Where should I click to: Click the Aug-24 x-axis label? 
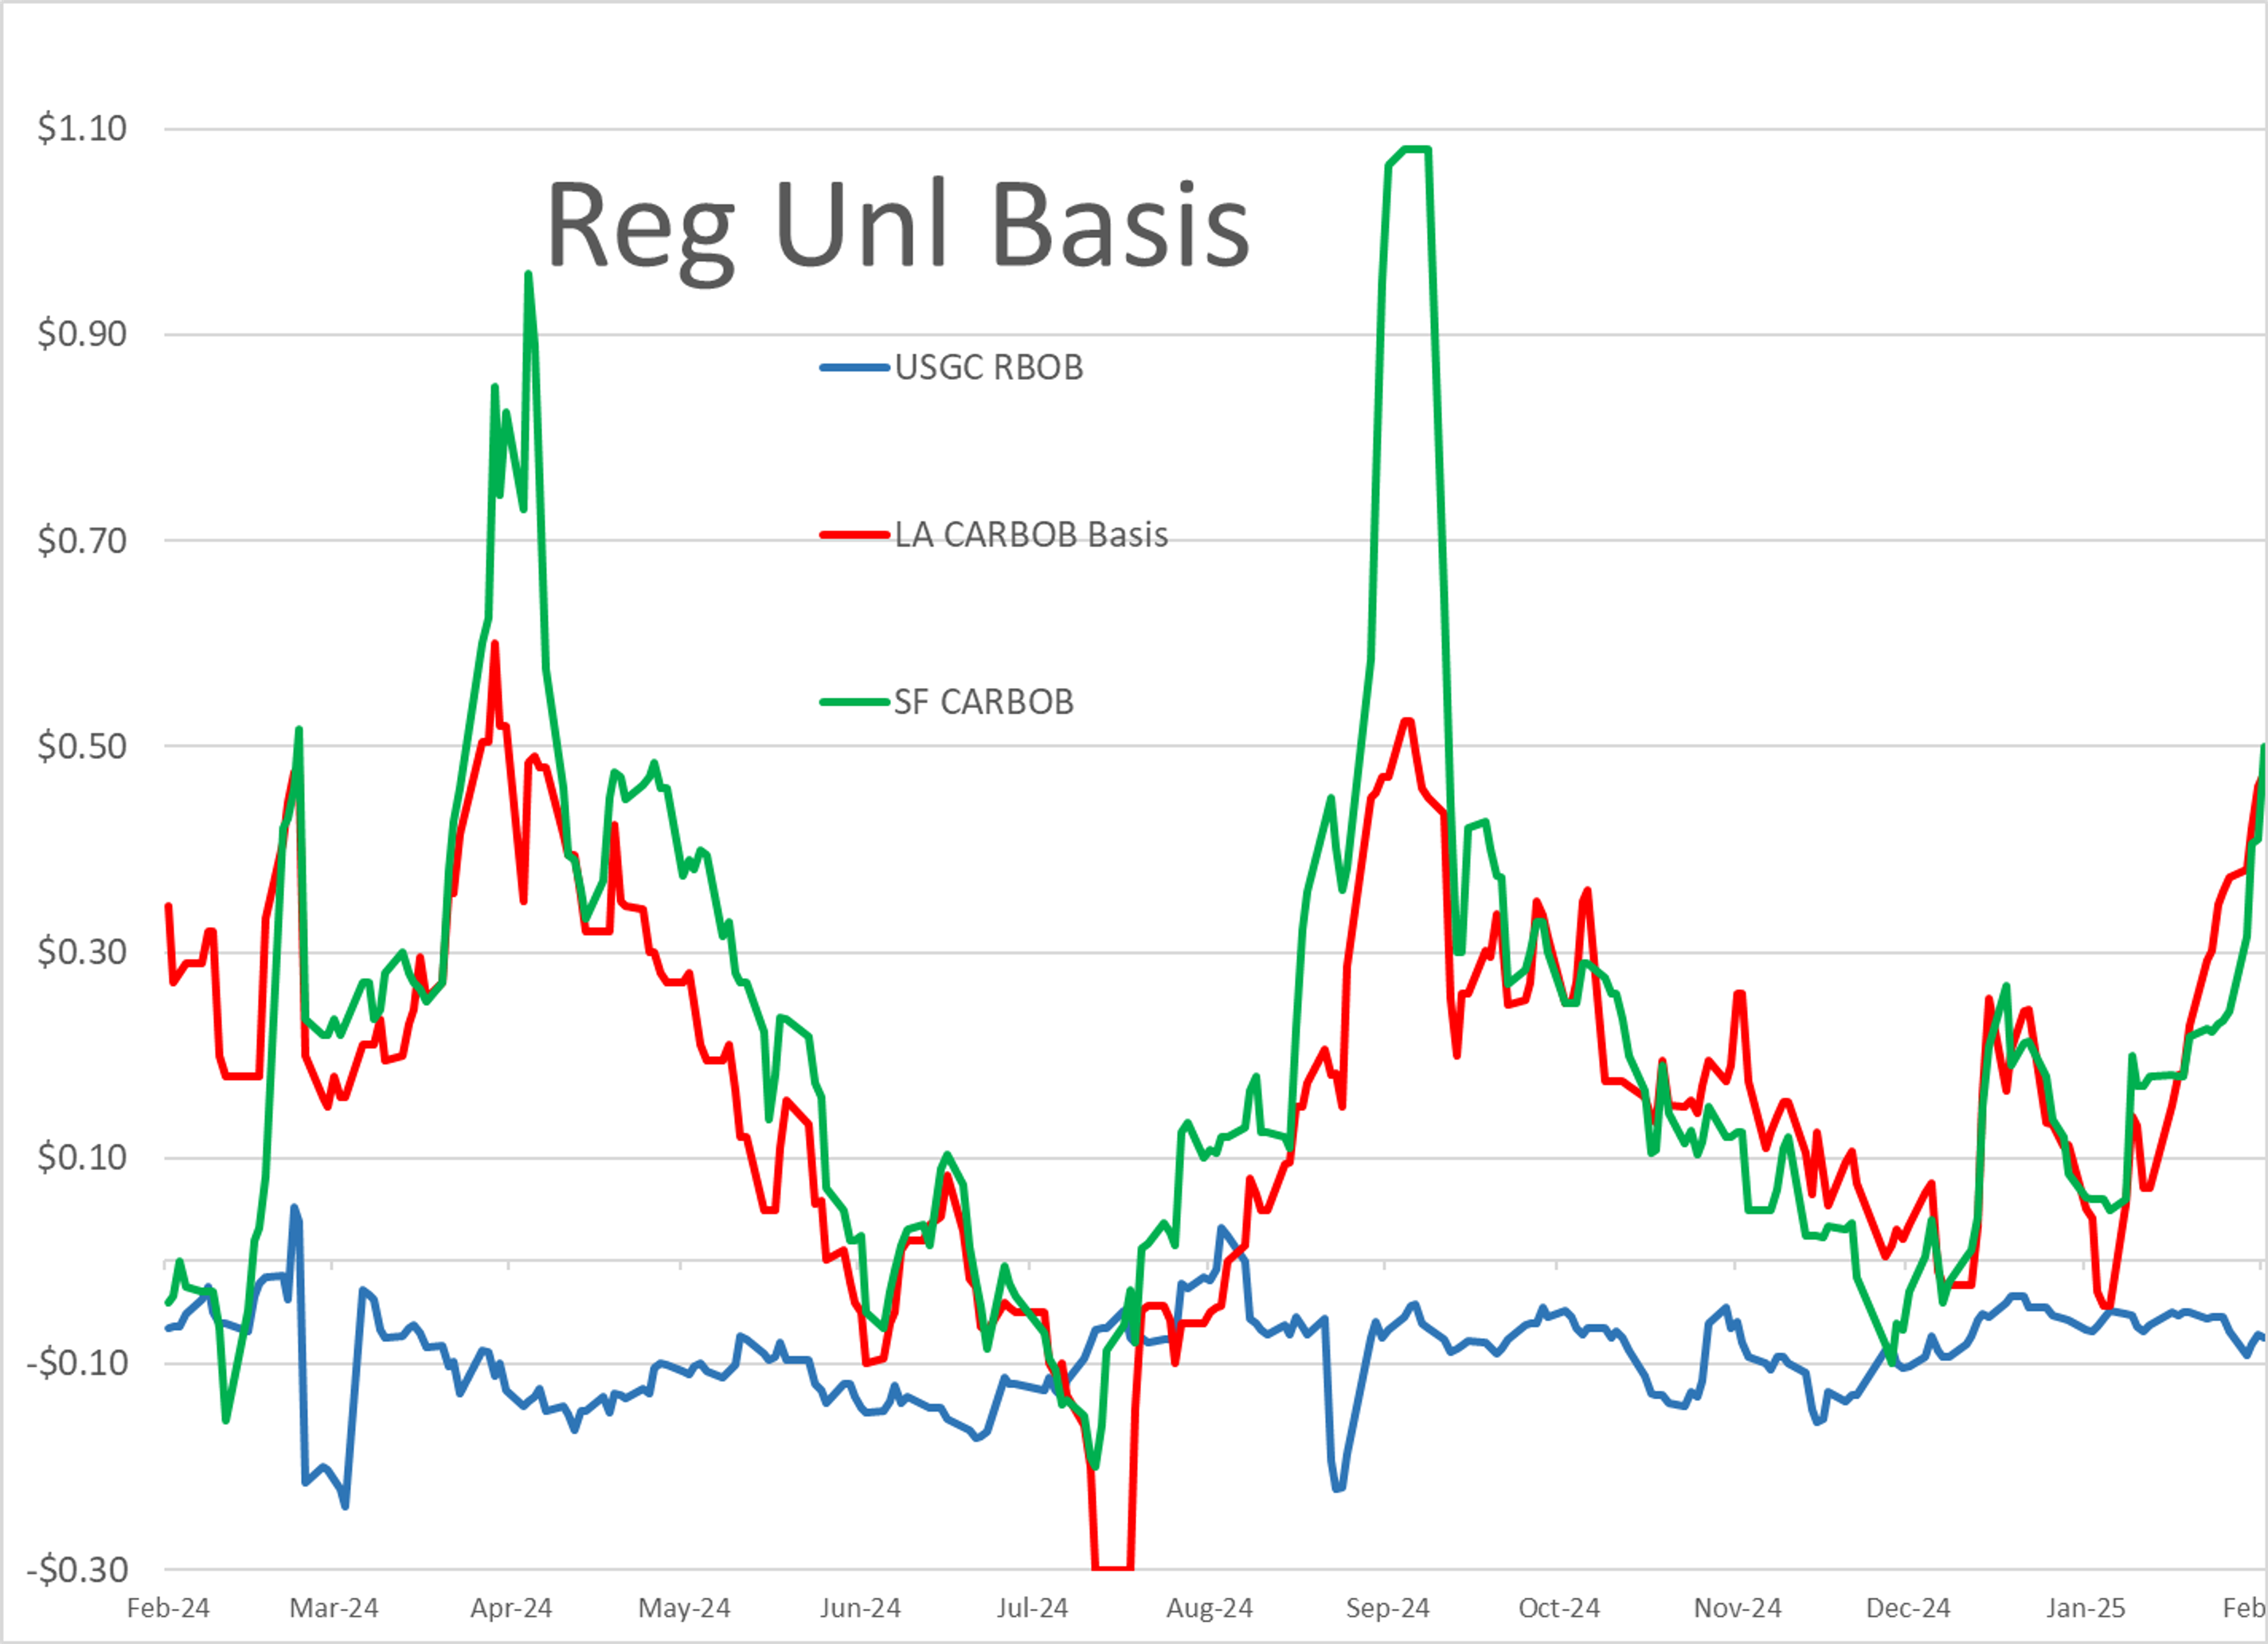(1209, 1608)
